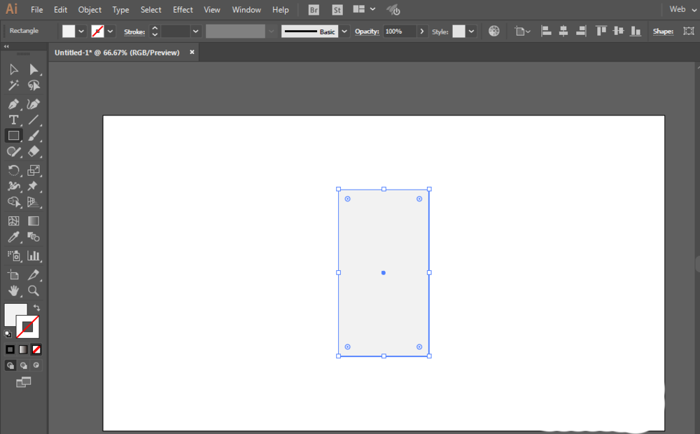The image size is (700, 434).
Task: Expand the Basic brush definition dropdown
Action: coord(344,31)
